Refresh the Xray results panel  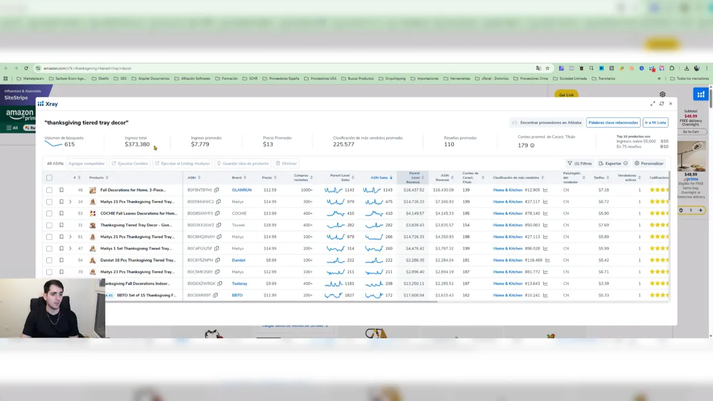(661, 104)
